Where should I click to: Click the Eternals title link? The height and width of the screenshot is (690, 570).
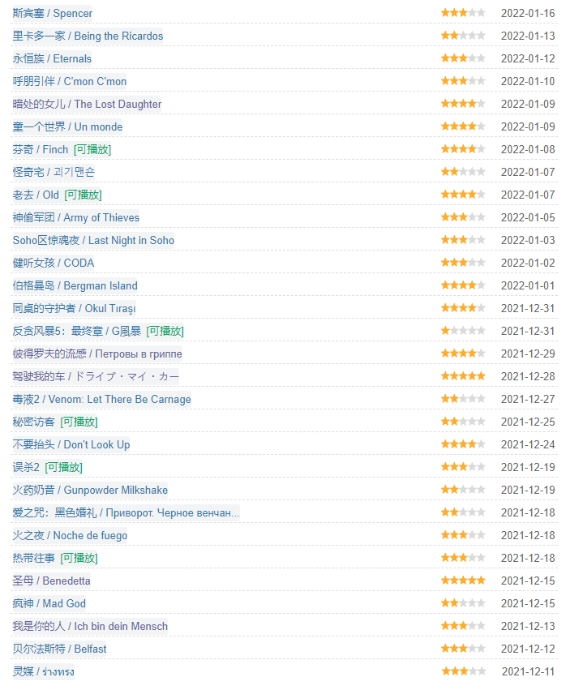click(x=52, y=58)
